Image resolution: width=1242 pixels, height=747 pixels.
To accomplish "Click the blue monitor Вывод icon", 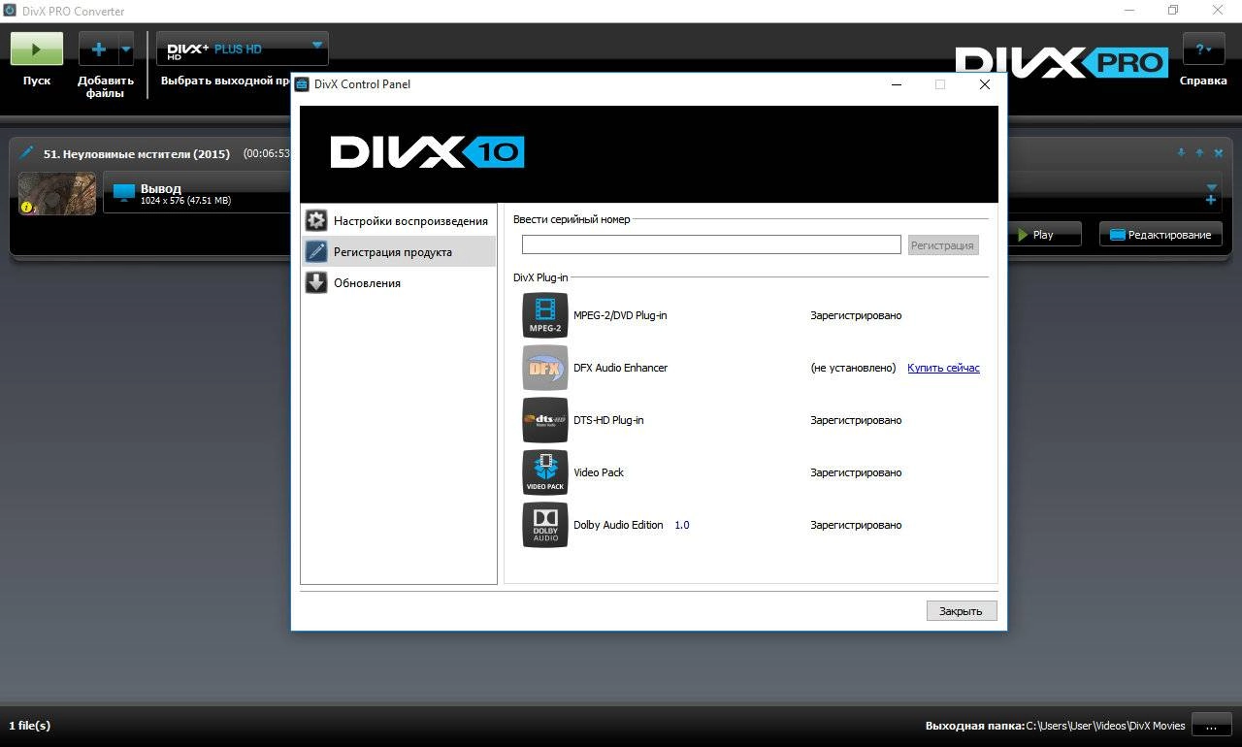I will click(x=123, y=193).
